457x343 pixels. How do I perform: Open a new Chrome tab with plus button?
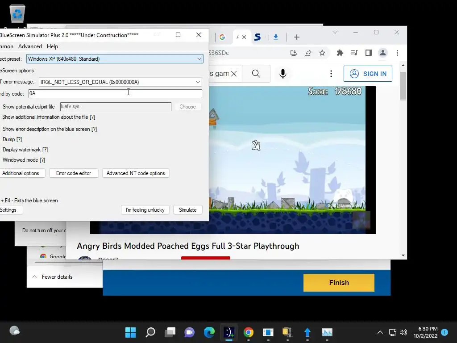click(x=297, y=37)
